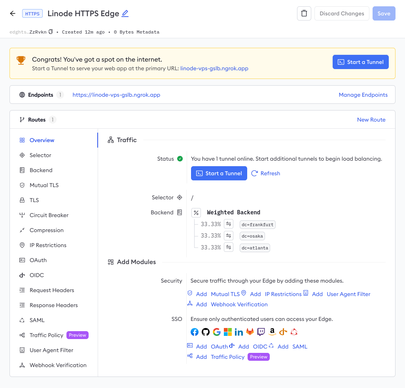Add SAML module link
Screen dimensions: 405x388
(x=292, y=347)
